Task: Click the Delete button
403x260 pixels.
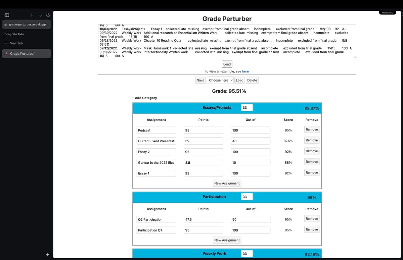Action: click(252, 80)
